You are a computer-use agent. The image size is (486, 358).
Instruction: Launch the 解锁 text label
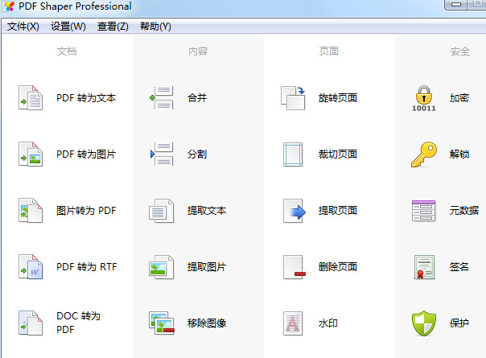pos(459,154)
